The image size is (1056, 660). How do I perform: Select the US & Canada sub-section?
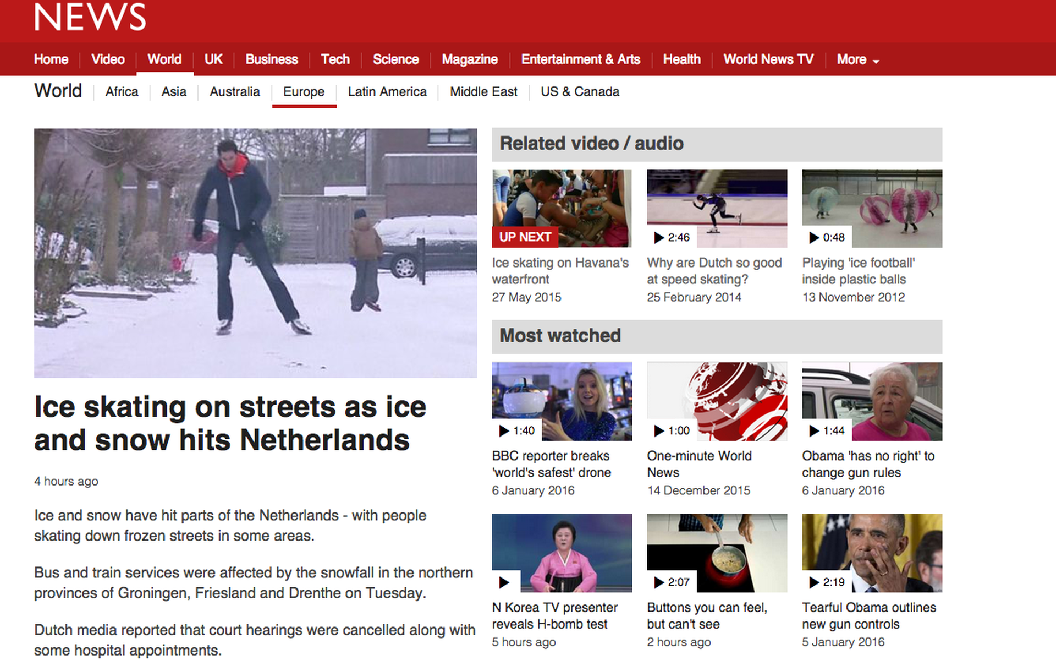click(580, 92)
